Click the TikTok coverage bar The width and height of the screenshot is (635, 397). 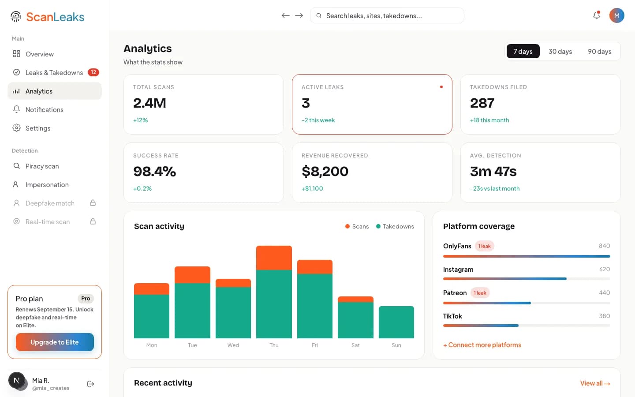point(527,326)
